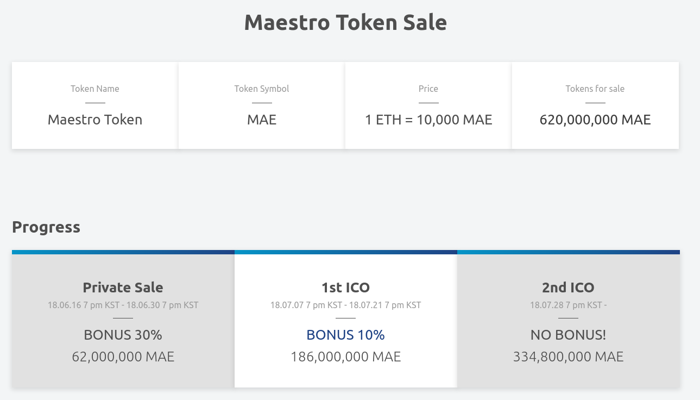Image resolution: width=700 pixels, height=400 pixels.
Task: Click the BONUS 30% text
Action: (x=123, y=335)
